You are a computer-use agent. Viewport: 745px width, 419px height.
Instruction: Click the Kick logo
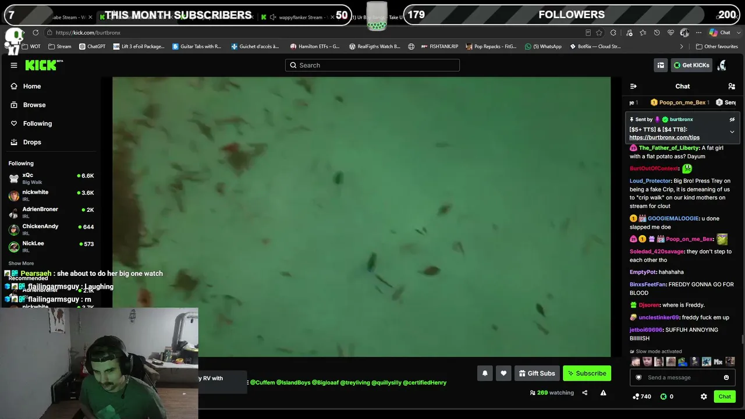[x=43, y=65]
